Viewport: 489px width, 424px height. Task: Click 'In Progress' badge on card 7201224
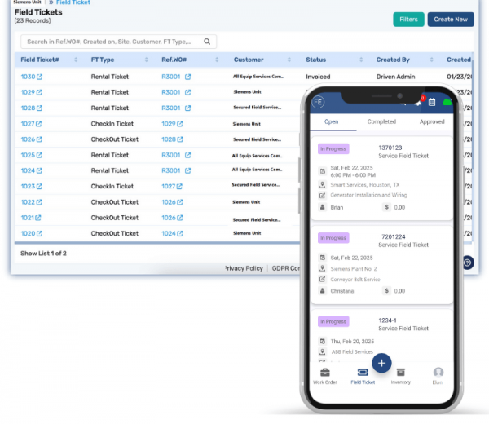[x=333, y=238]
